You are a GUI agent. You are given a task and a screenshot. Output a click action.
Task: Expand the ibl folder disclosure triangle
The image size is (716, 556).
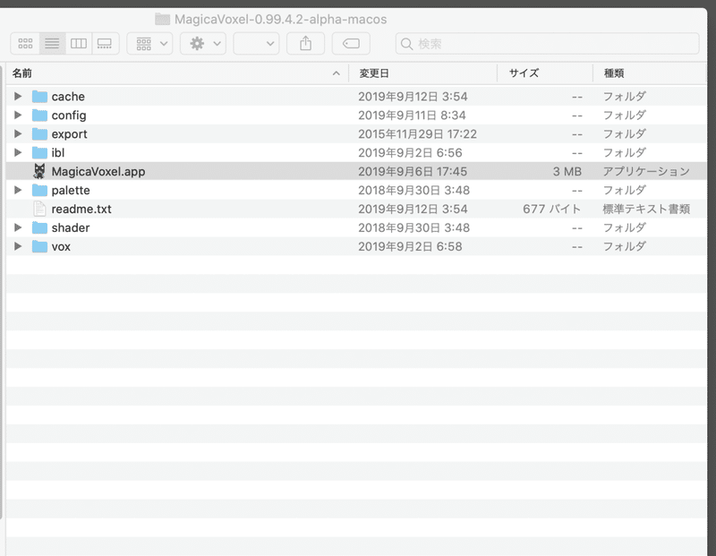[18, 152]
